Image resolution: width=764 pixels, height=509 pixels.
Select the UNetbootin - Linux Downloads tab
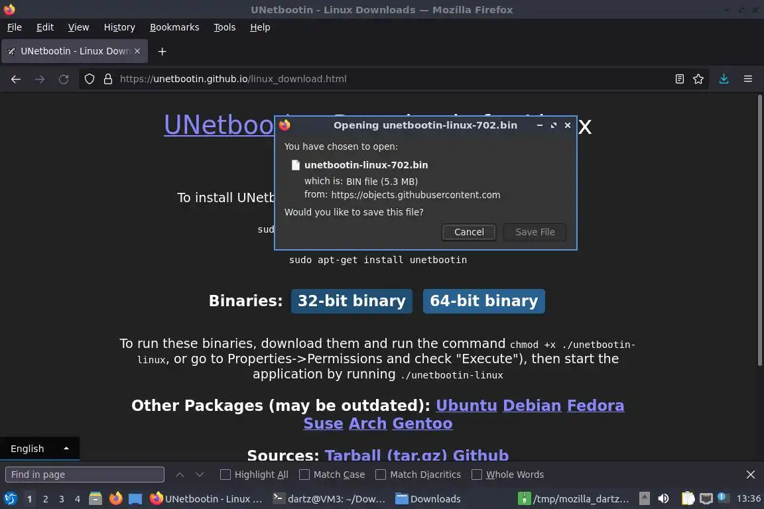pos(74,51)
